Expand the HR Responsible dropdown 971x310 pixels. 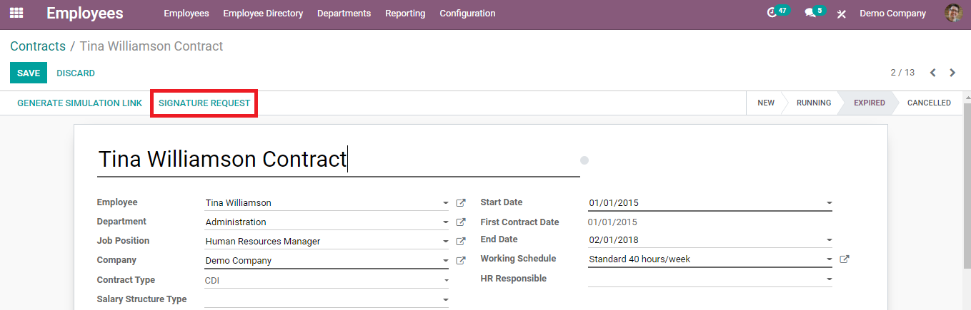pyautogui.click(x=829, y=279)
